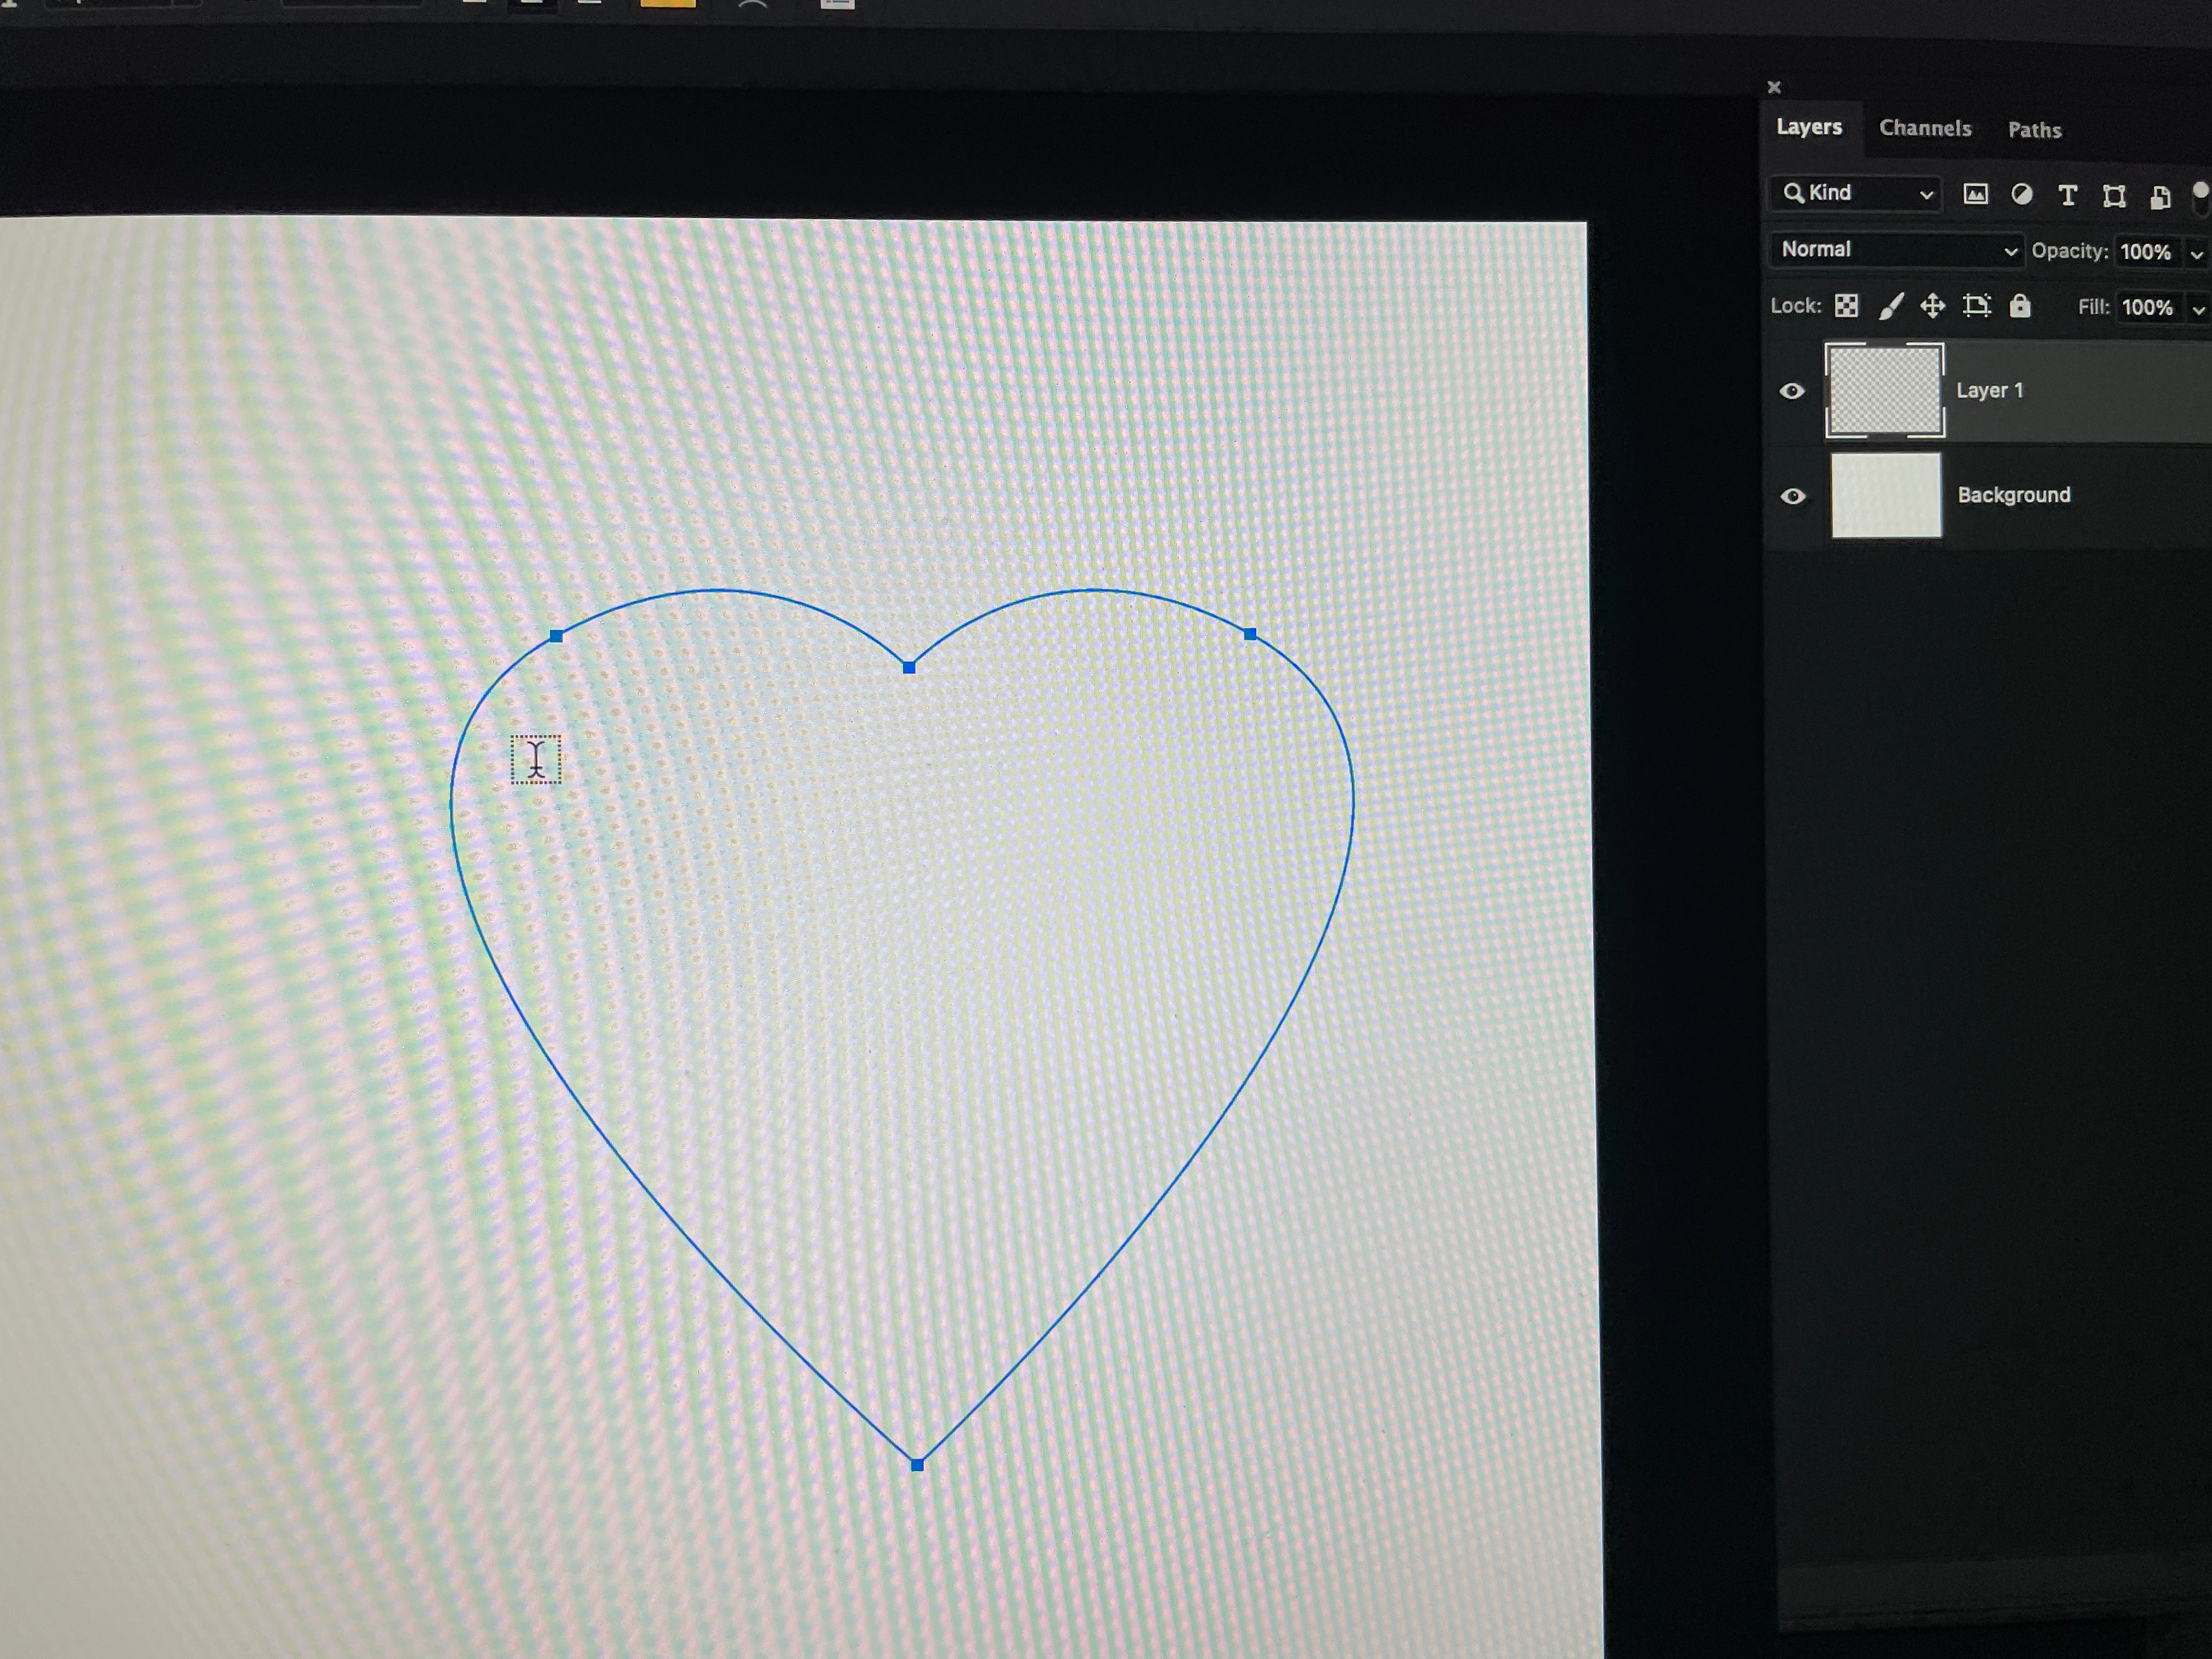This screenshot has width=2212, height=1659.
Task: Filter layers by pixel layers icon
Action: click(x=1975, y=194)
